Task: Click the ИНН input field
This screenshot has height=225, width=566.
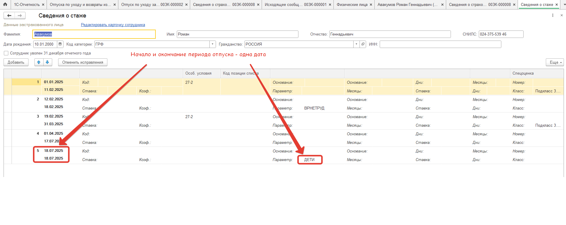Action: click(x=440, y=44)
